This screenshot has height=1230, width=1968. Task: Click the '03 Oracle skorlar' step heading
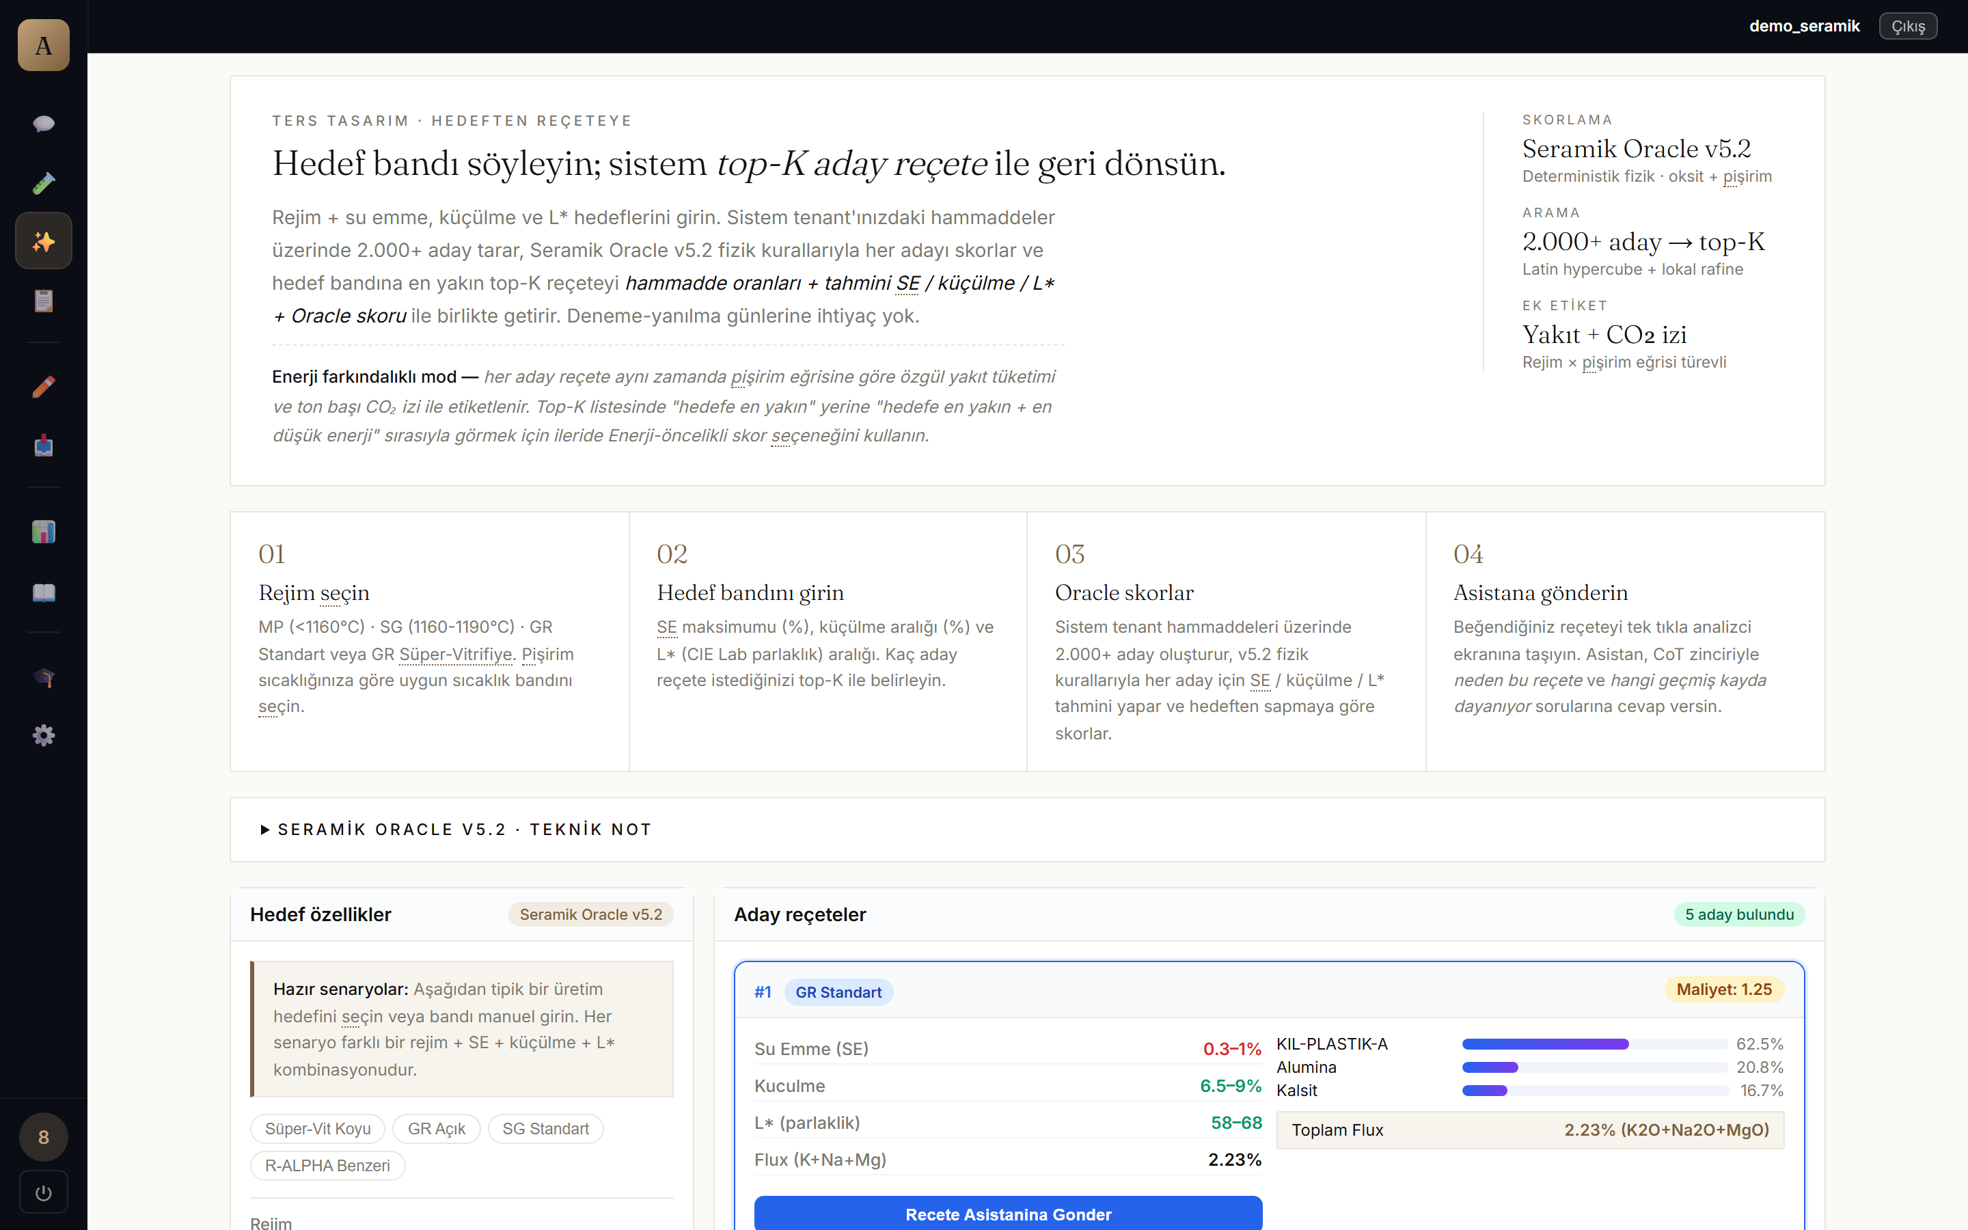pyautogui.click(x=1124, y=592)
